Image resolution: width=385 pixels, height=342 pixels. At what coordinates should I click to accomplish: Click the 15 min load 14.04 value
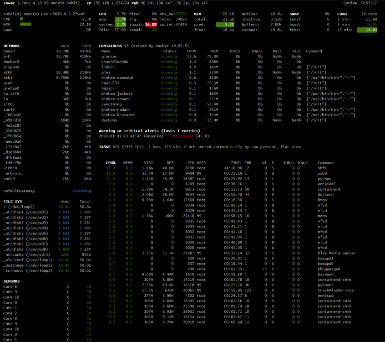367,30
